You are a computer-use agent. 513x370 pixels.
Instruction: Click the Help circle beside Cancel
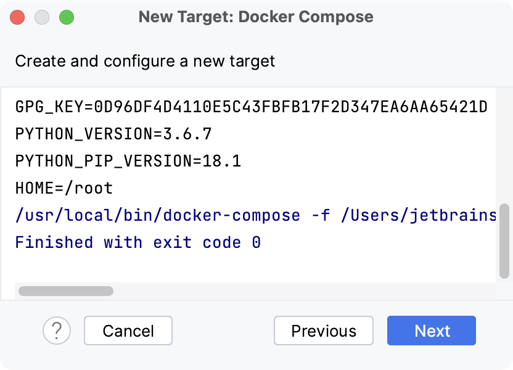(x=57, y=331)
